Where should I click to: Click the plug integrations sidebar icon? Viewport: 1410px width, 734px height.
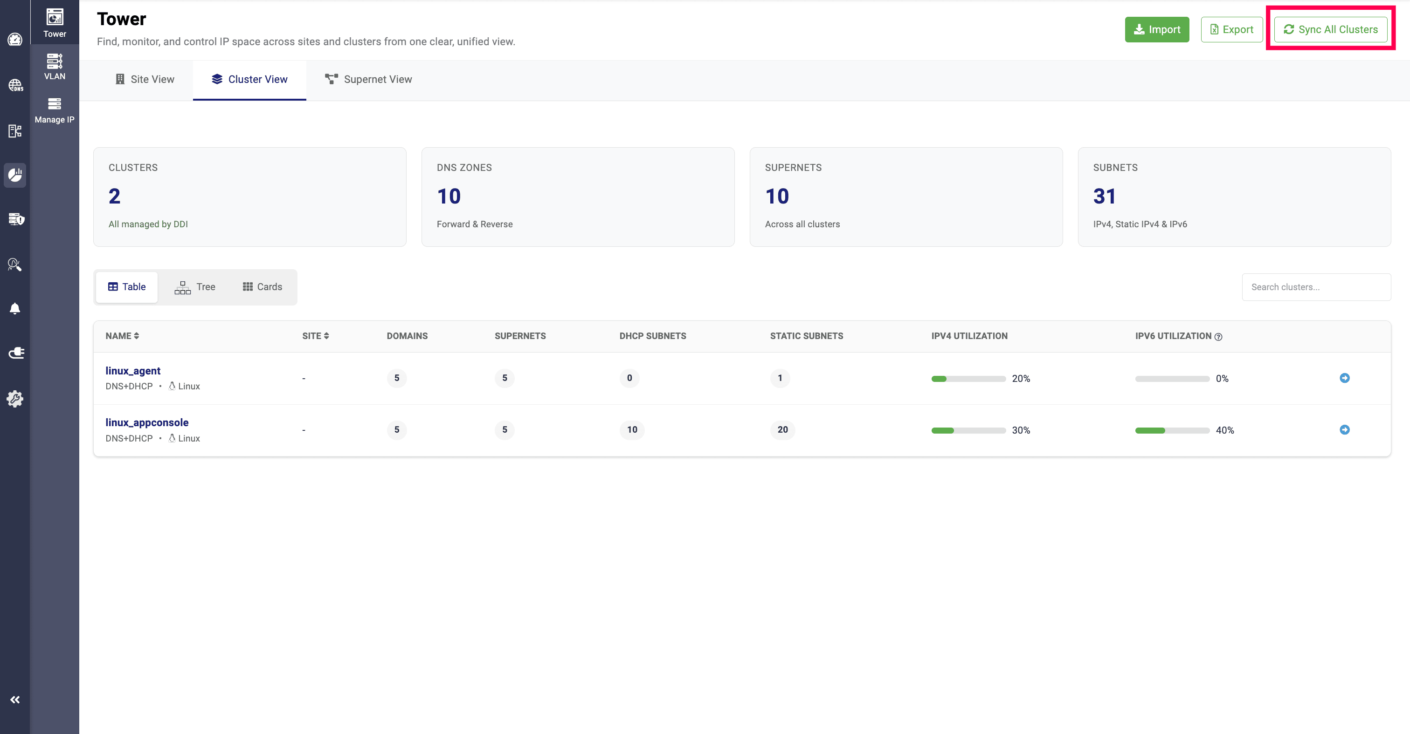coord(15,353)
